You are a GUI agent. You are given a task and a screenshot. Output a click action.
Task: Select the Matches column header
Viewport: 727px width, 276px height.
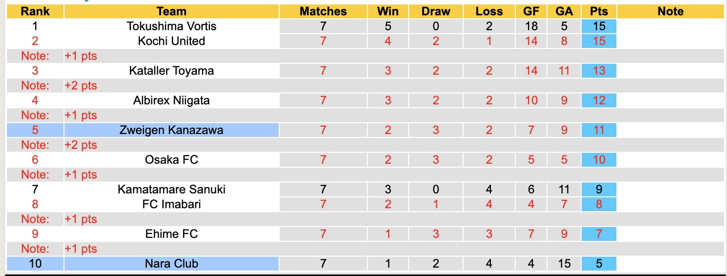(323, 11)
